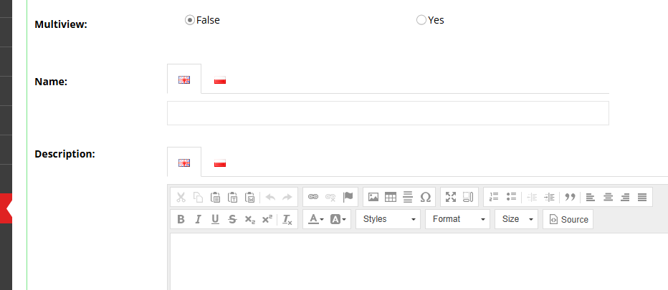The image size is (668, 290).
Task: Click the Remove Format icon
Action: (x=287, y=219)
